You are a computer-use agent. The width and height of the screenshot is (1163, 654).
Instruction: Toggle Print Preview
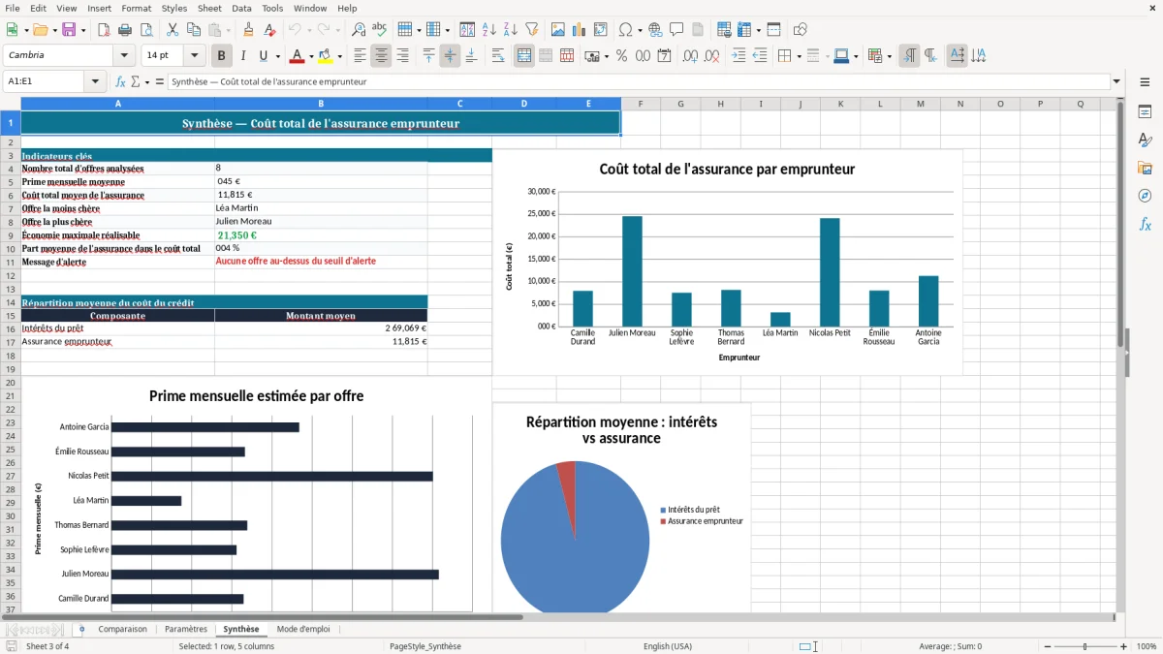click(146, 30)
